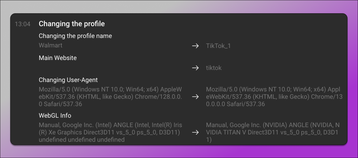
Task: Click the arrow in the User-Agent row
Action: pyautogui.click(x=195, y=97)
